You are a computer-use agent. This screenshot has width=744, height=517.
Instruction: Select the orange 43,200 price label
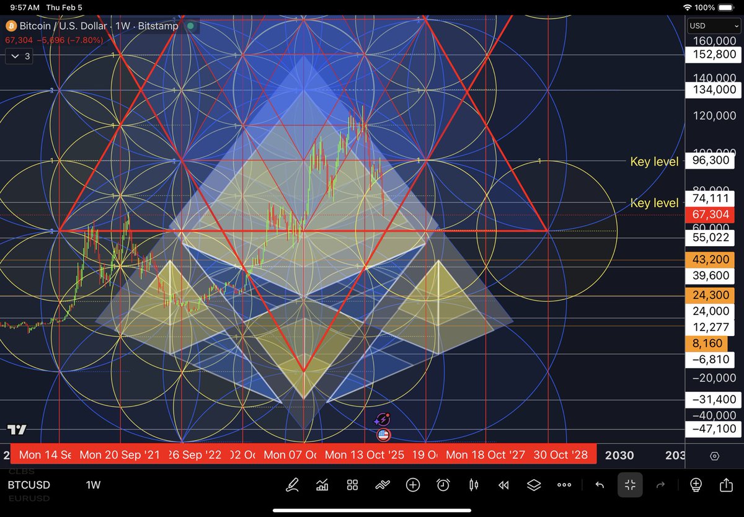710,260
